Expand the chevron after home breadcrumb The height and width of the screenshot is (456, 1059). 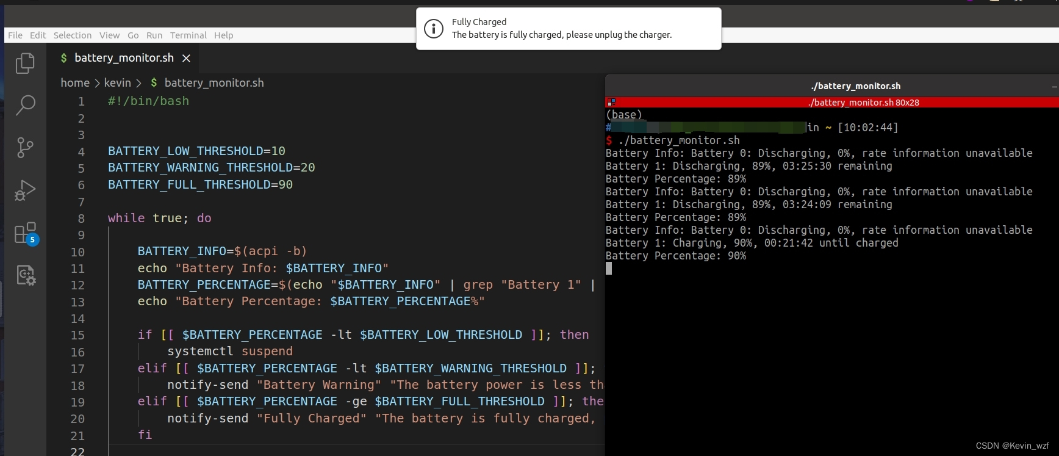[x=97, y=83]
